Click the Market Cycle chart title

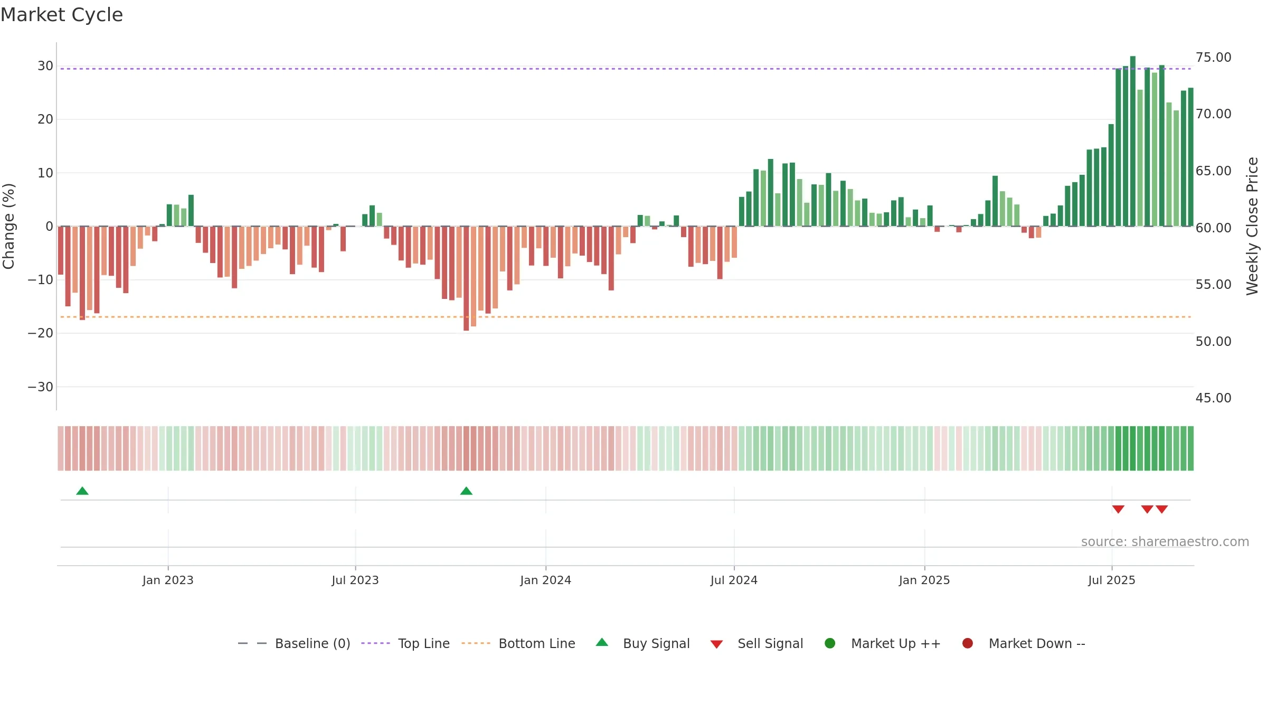pos(62,15)
